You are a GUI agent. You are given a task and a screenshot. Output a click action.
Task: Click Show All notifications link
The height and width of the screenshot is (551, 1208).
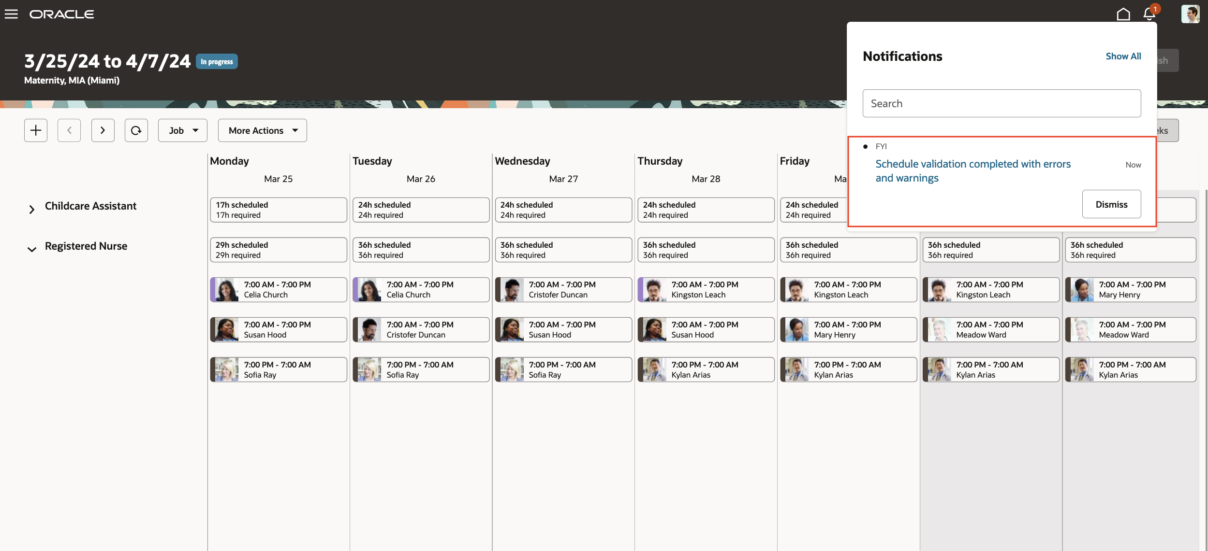point(1123,56)
